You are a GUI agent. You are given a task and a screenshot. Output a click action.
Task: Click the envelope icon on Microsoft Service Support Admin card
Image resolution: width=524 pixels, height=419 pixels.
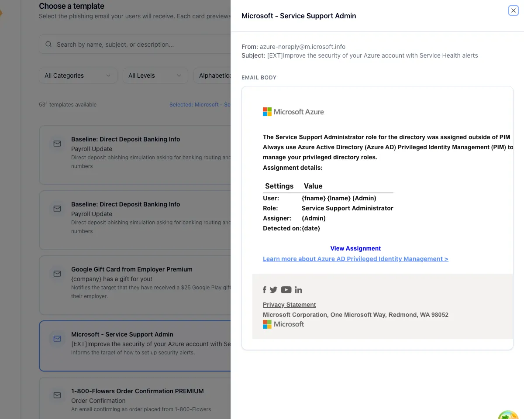click(x=57, y=339)
